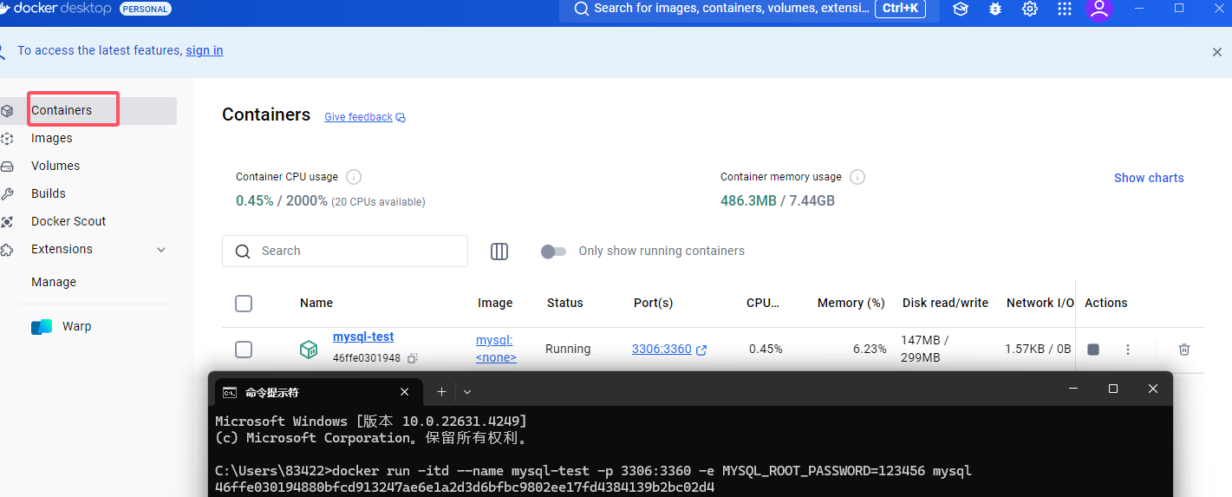Open the Troubleshoot bug icon
The image size is (1232, 497).
(995, 9)
